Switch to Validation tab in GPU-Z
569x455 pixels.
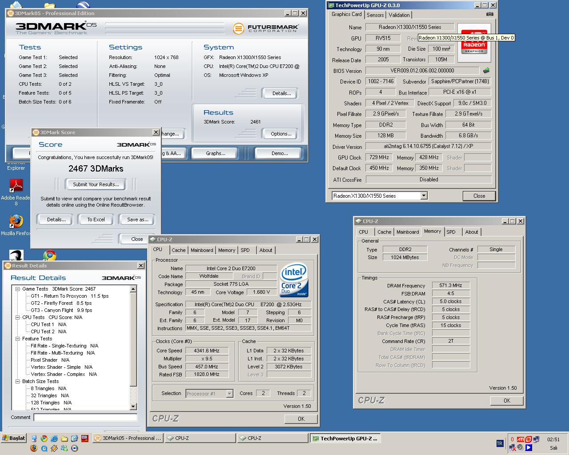coord(399,15)
